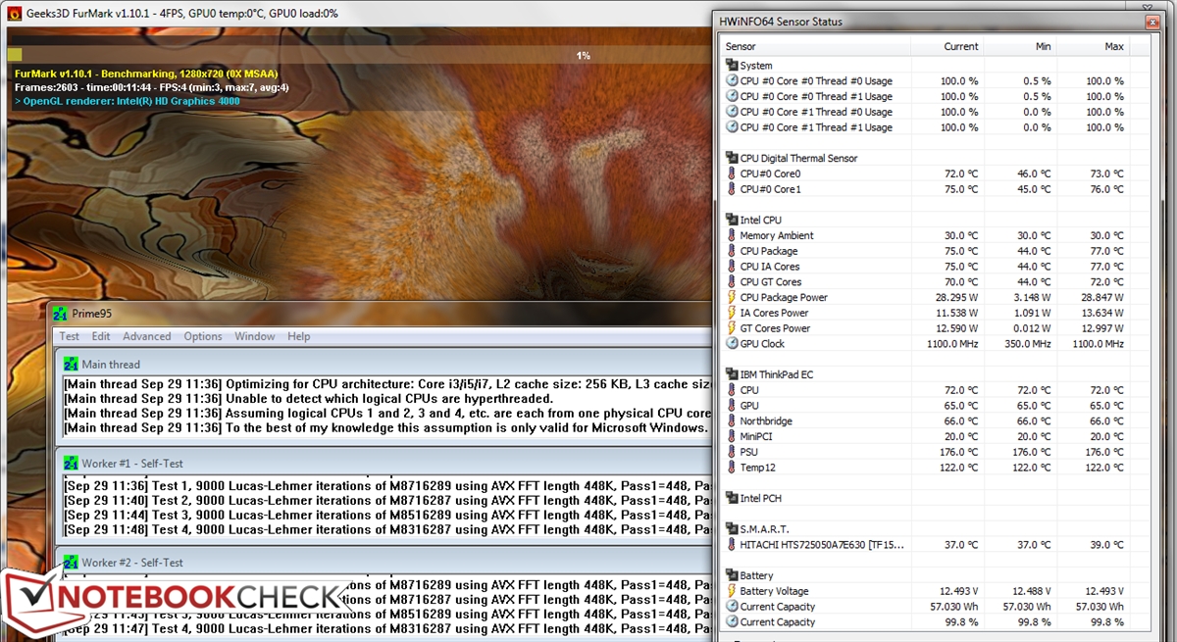1177x642 pixels.
Task: Click the IBM ThinkPad EC group icon
Action: click(732, 374)
